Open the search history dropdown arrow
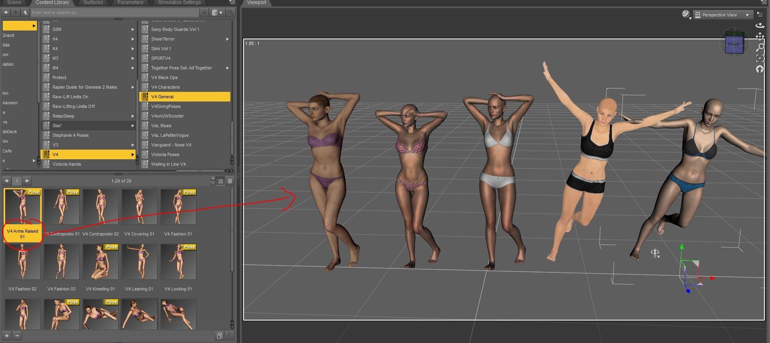This screenshot has height=343, width=770. pyautogui.click(x=204, y=12)
